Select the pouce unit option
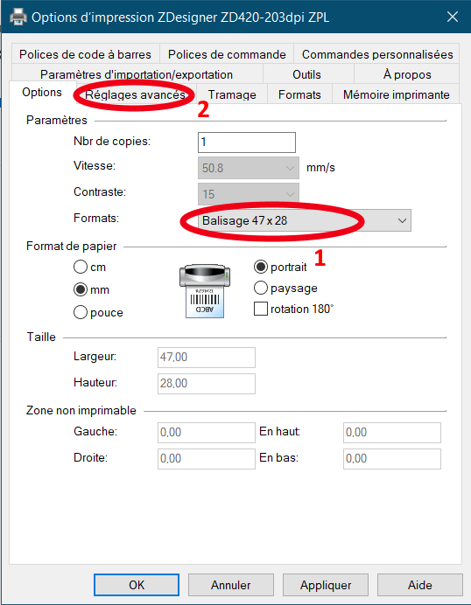 coord(81,312)
